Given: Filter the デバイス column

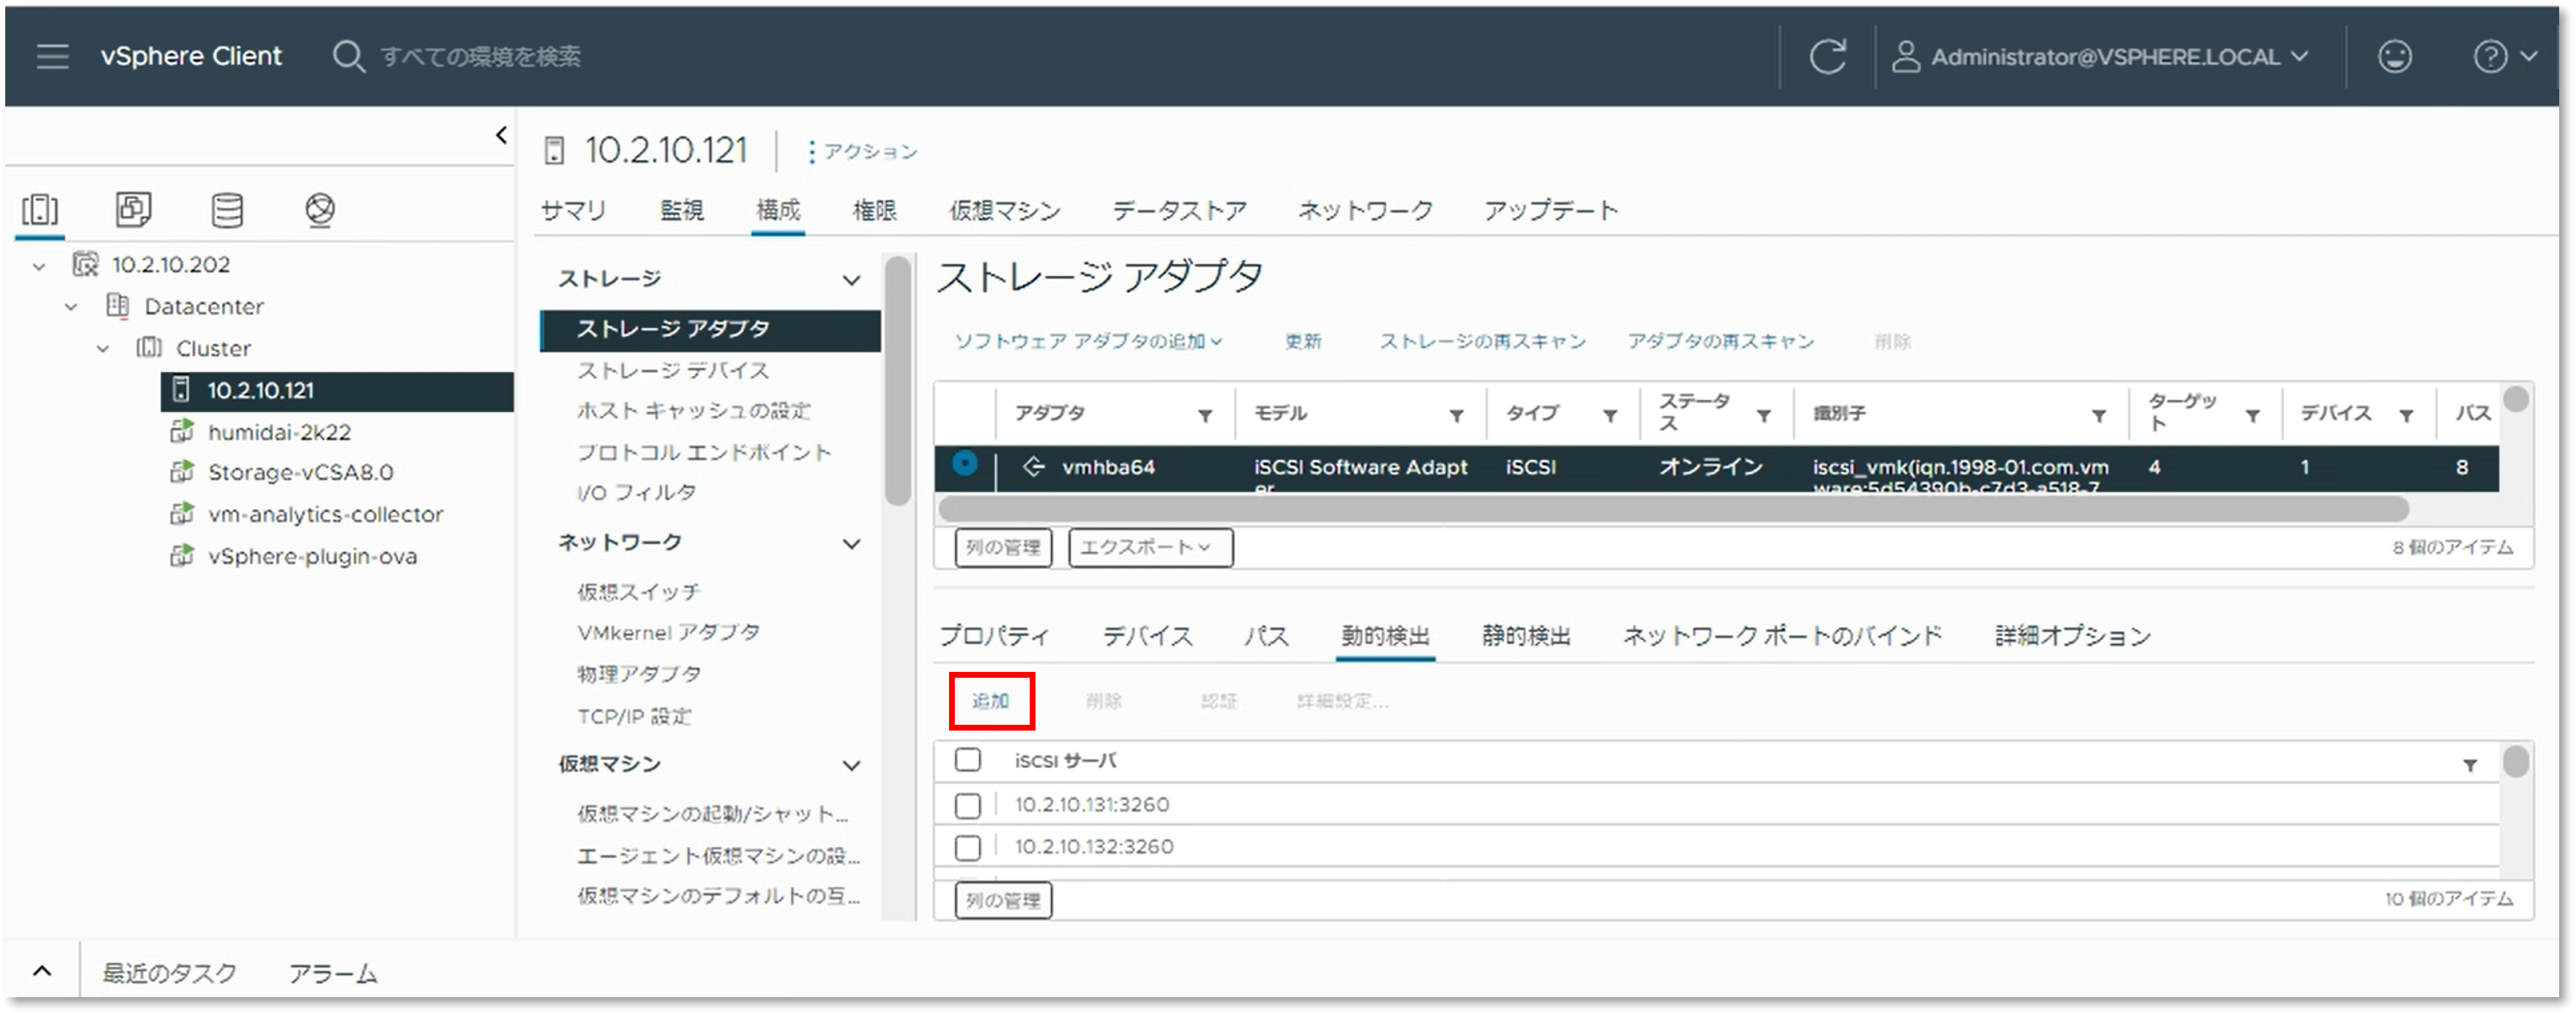Looking at the screenshot, I should [x=2407, y=415].
